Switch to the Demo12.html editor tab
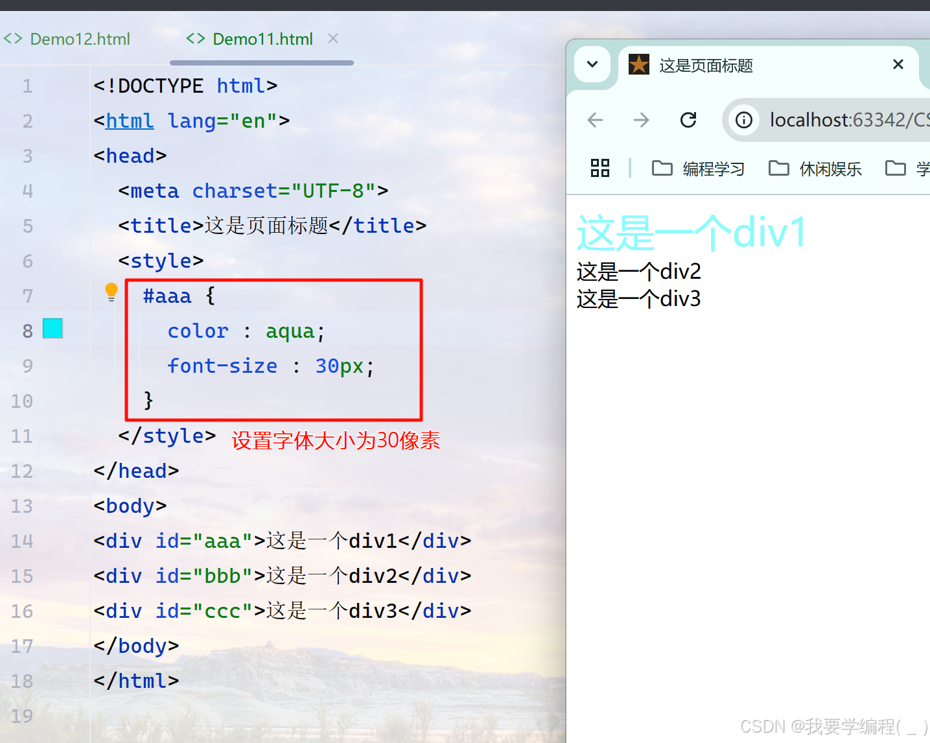Image resolution: width=930 pixels, height=743 pixels. (x=79, y=39)
